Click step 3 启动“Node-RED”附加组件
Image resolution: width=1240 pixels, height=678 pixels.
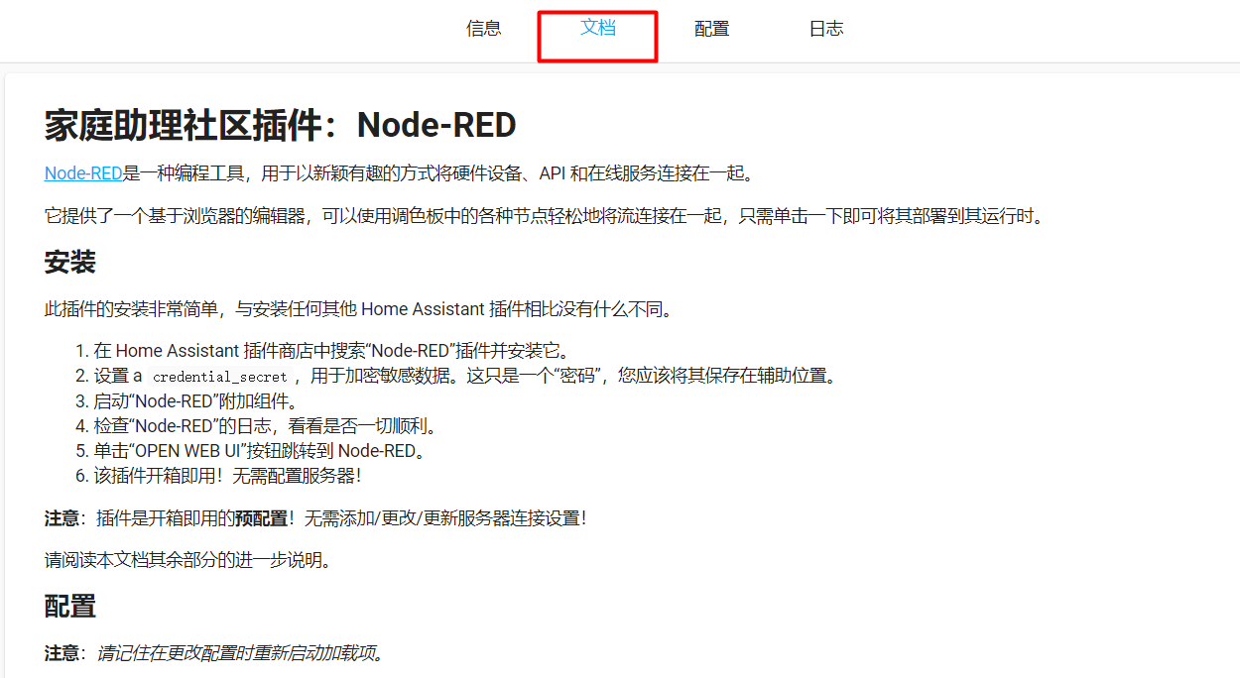click(196, 400)
